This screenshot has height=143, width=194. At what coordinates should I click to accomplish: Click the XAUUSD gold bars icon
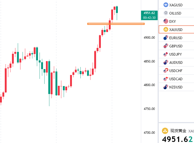click(x=166, y=29)
